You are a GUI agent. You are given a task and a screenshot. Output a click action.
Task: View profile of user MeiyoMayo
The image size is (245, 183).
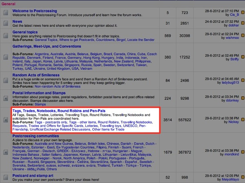coord(230,180)
